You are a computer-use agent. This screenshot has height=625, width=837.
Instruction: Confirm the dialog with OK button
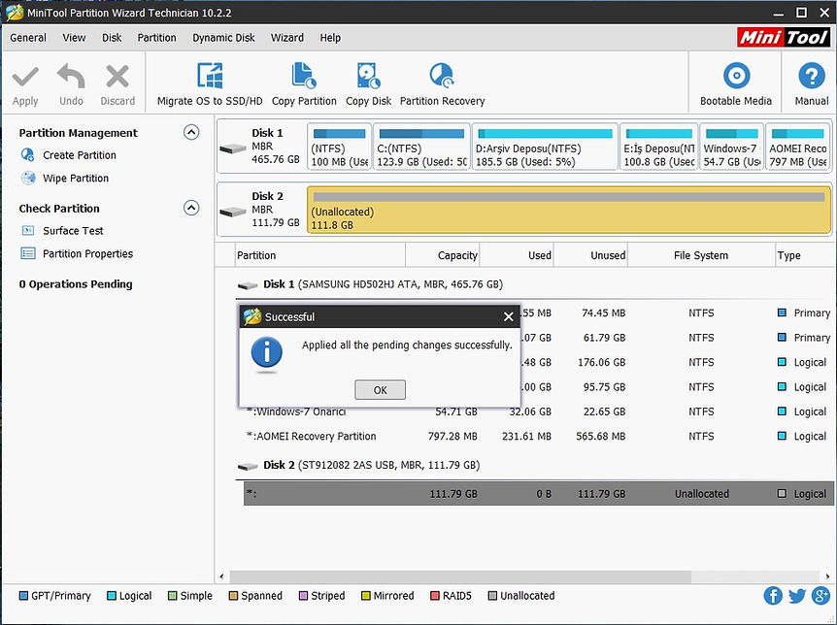(380, 389)
